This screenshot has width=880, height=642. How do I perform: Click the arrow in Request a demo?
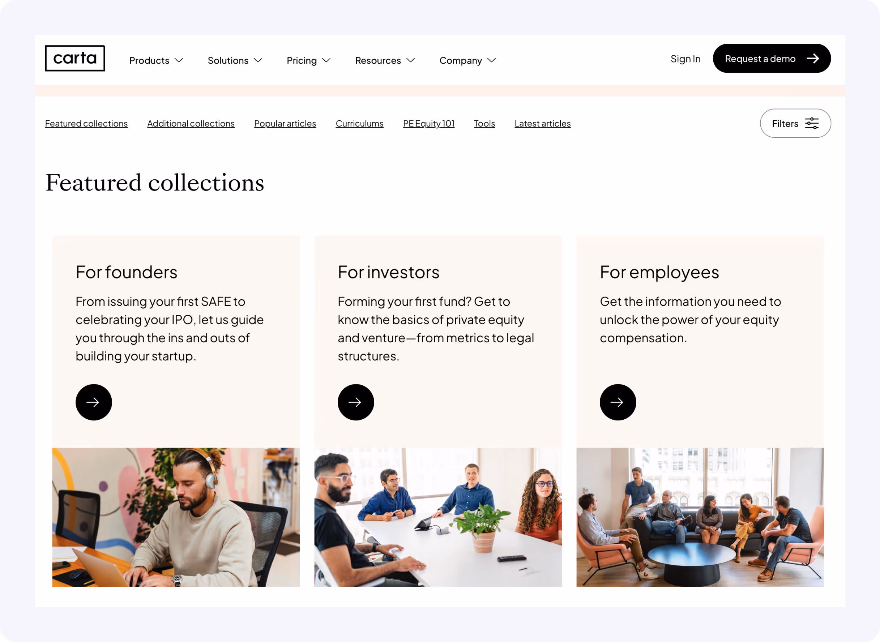point(813,58)
